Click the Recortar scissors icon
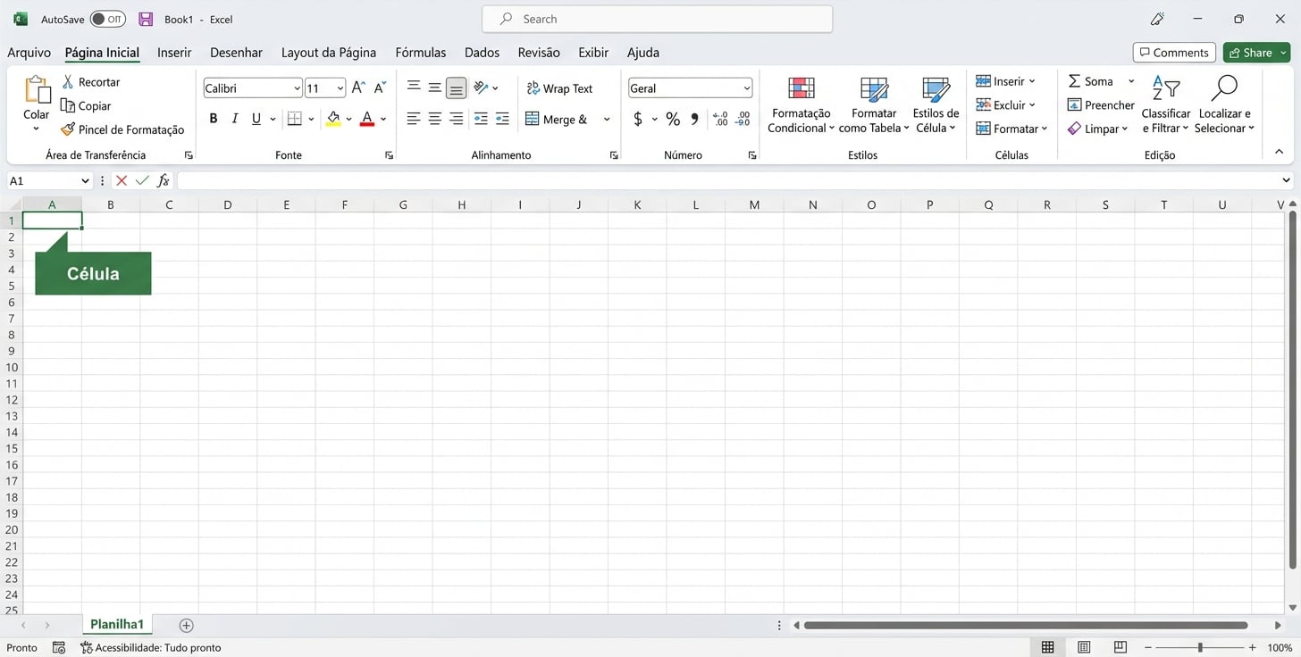This screenshot has width=1301, height=657. pos(68,82)
